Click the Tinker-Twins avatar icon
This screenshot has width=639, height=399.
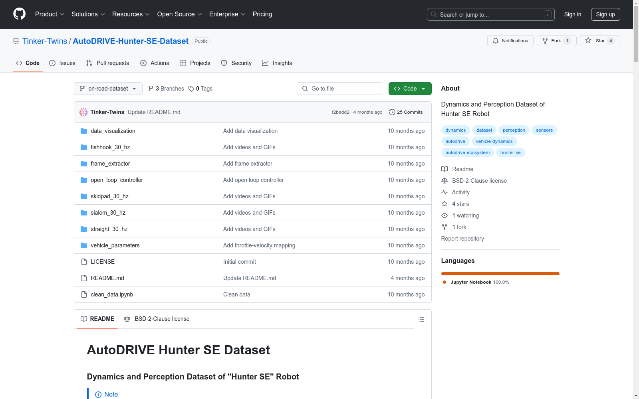pyautogui.click(x=83, y=112)
